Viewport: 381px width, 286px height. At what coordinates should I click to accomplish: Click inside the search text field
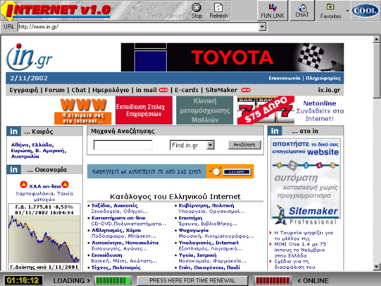[123, 144]
